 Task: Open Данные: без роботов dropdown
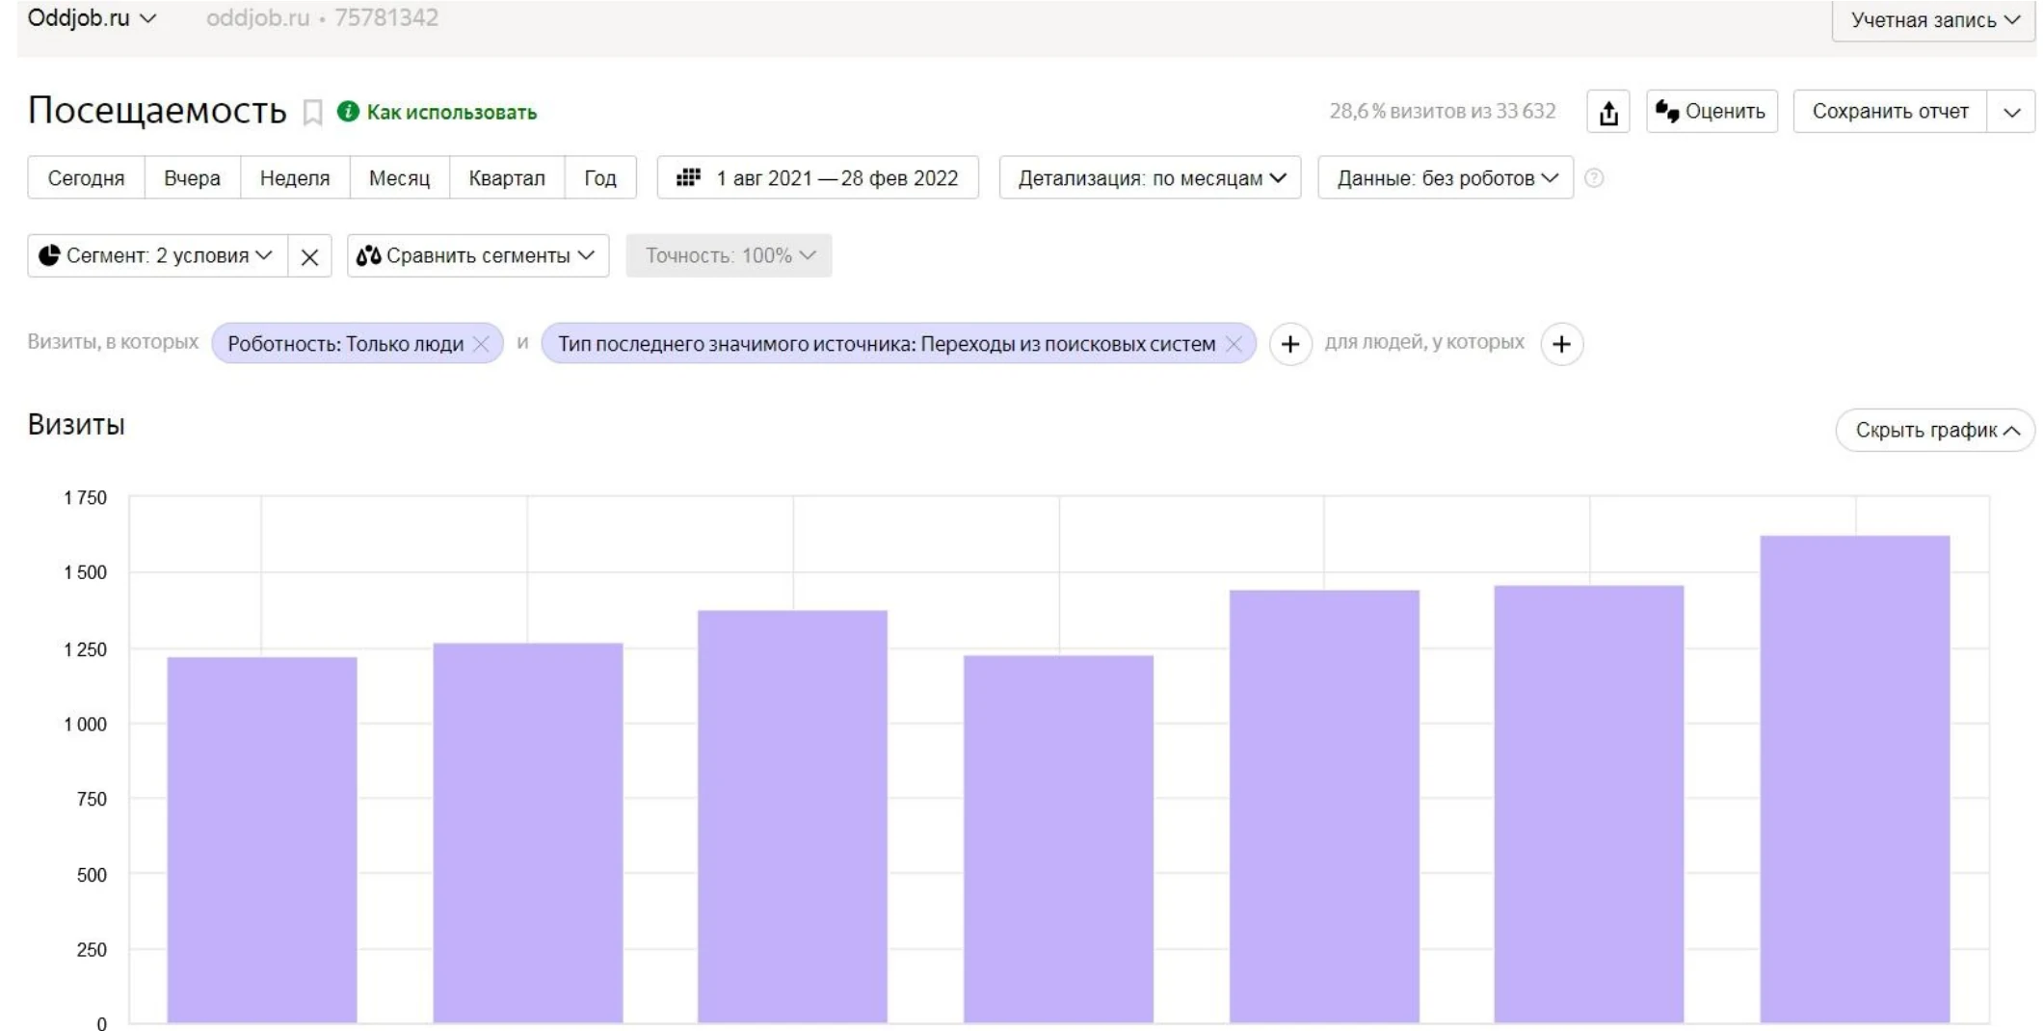[1446, 178]
